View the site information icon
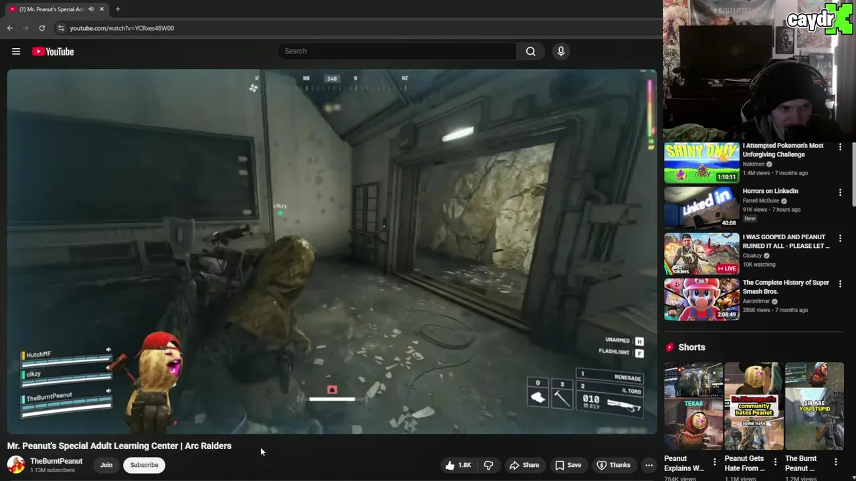The width and height of the screenshot is (856, 481). (x=61, y=28)
